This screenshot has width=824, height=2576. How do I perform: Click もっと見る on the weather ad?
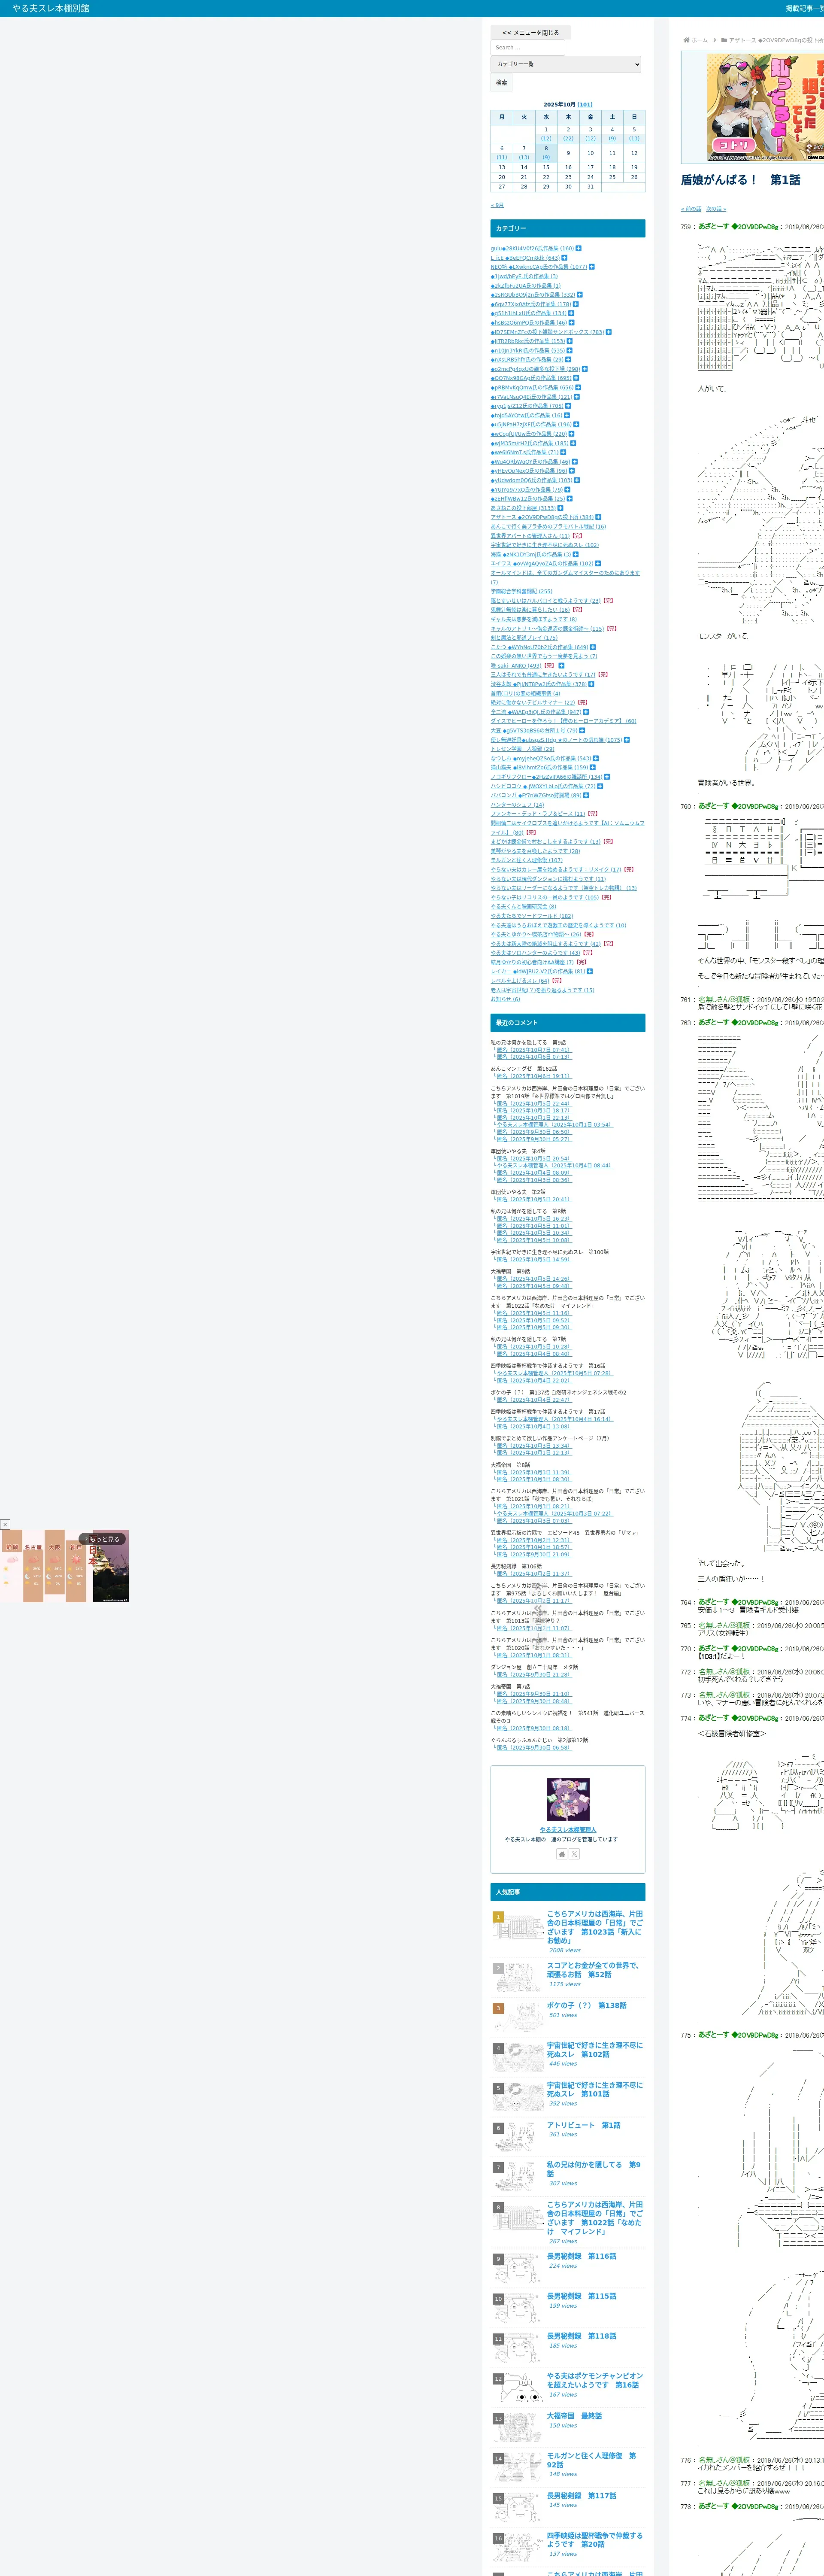point(103,1539)
